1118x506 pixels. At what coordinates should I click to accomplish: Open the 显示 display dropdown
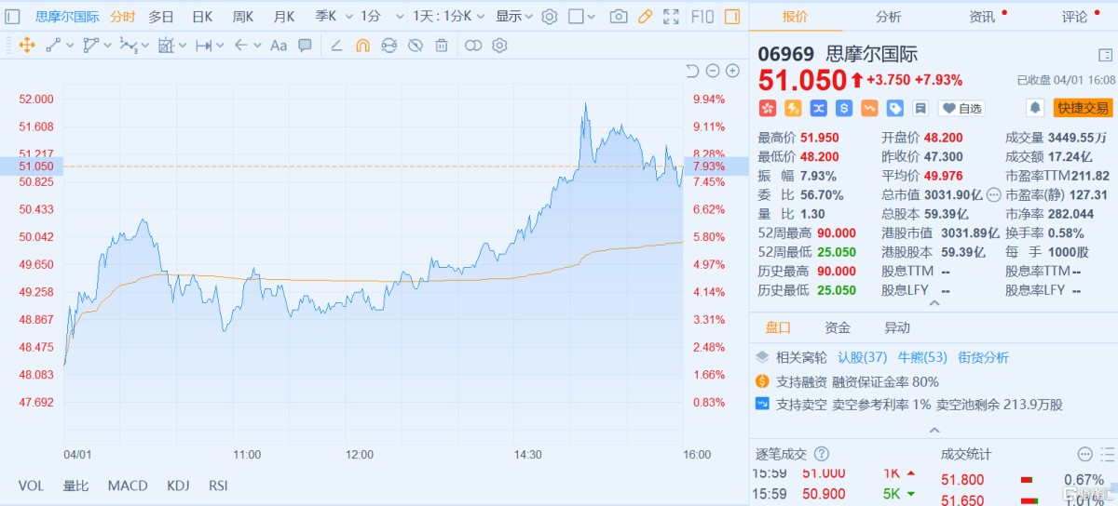pyautogui.click(x=513, y=16)
